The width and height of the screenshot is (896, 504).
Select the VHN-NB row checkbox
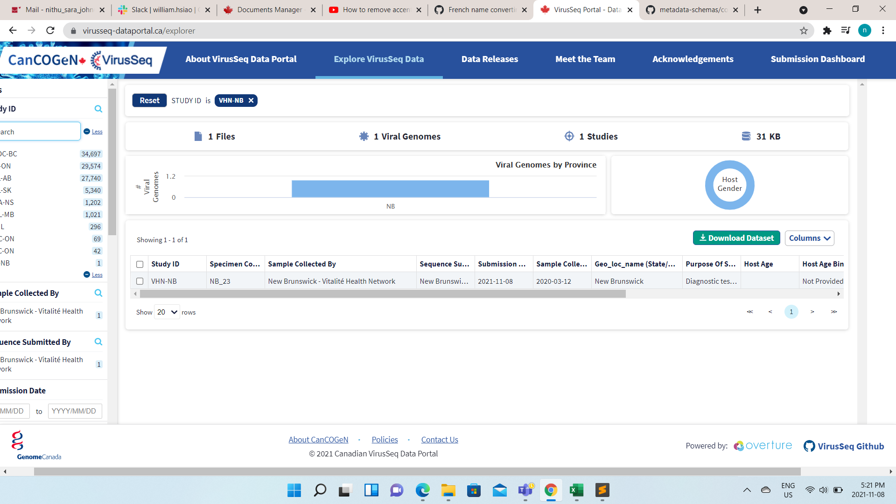[x=140, y=281]
